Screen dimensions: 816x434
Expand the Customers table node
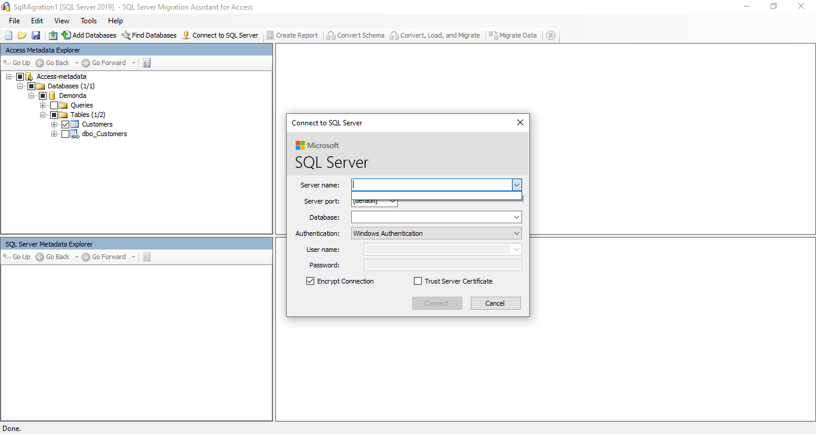click(54, 124)
